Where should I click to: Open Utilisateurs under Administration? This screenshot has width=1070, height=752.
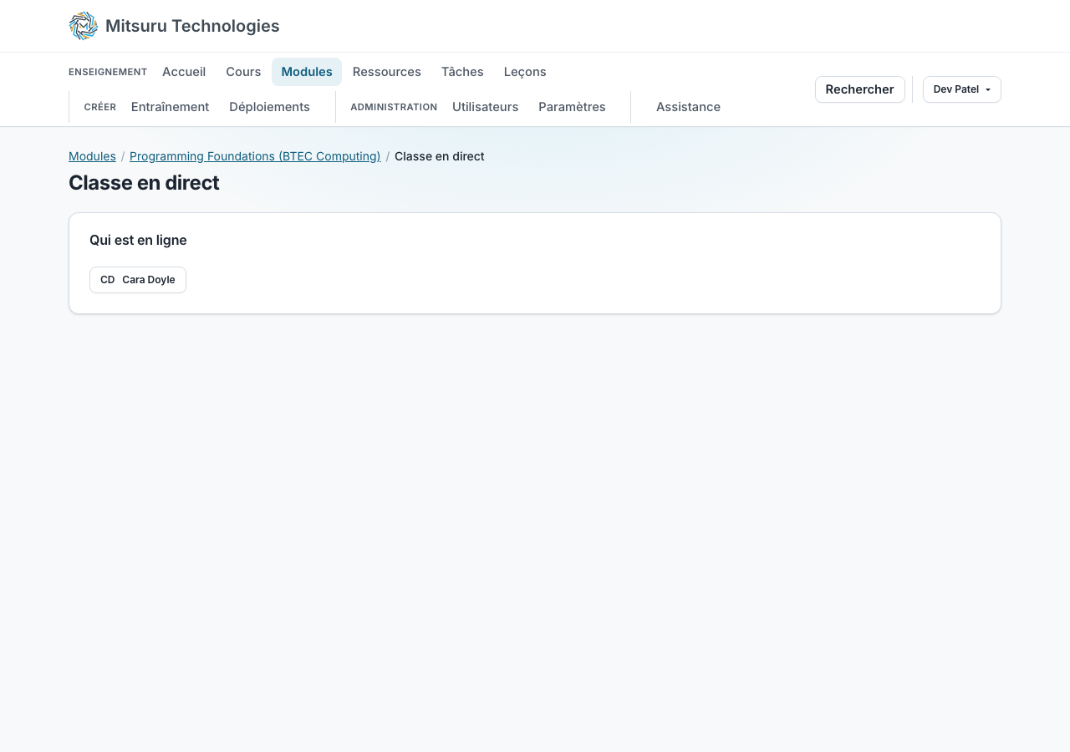(x=485, y=107)
